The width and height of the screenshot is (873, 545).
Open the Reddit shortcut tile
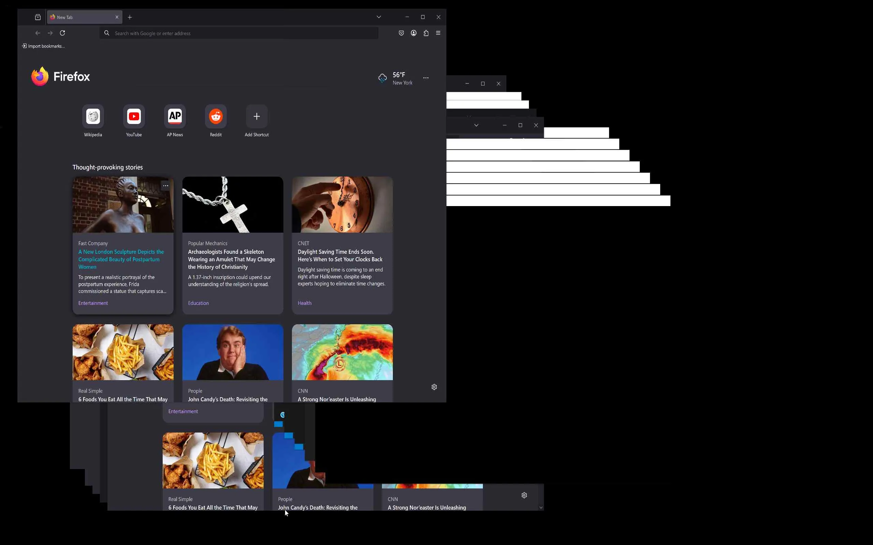pos(216,116)
